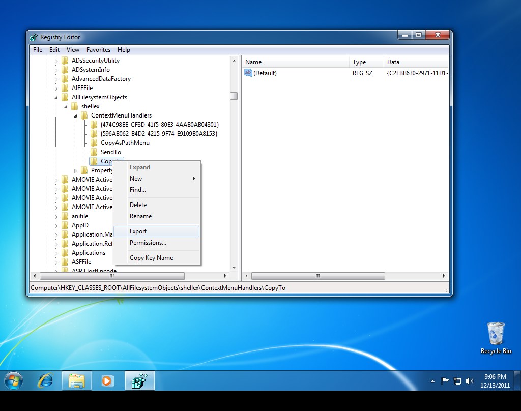This screenshot has width=521, height=411.
Task: Click the ContextMenuHandlers folder icon
Action: [x=84, y=115]
